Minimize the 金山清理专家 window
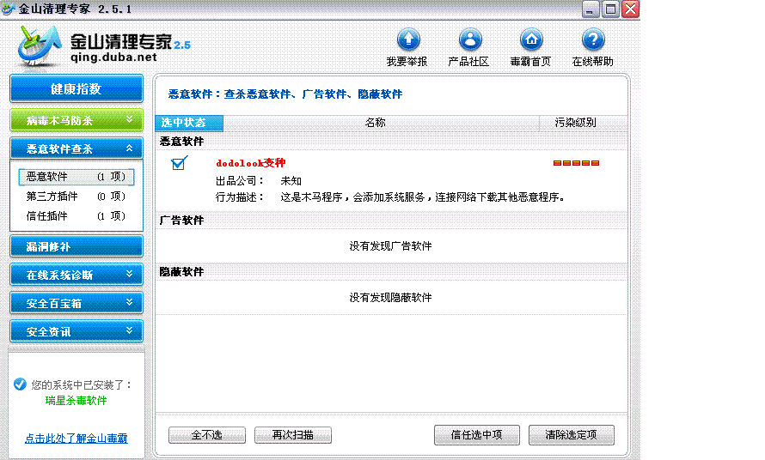 tap(591, 9)
